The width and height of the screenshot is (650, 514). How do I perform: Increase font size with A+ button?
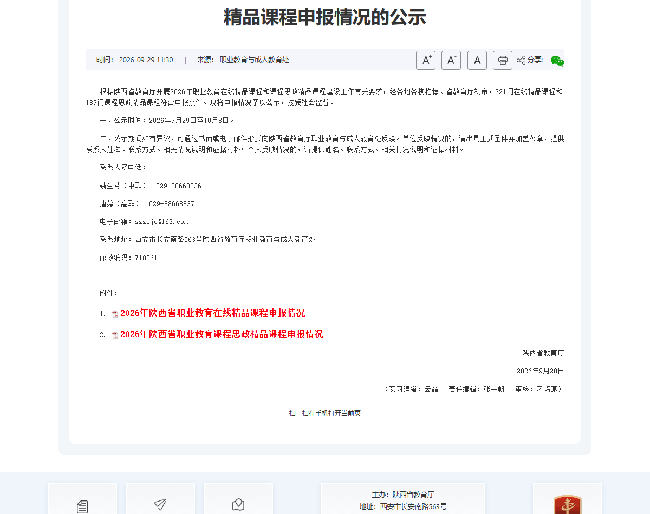point(426,60)
